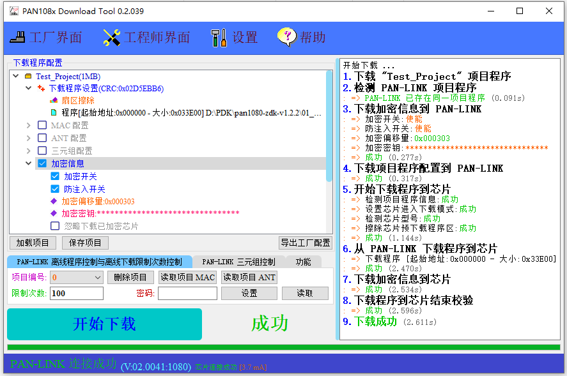Uncheck the 防注入开关 checkbox
Image resolution: width=567 pixels, height=376 pixels.
(x=55, y=188)
